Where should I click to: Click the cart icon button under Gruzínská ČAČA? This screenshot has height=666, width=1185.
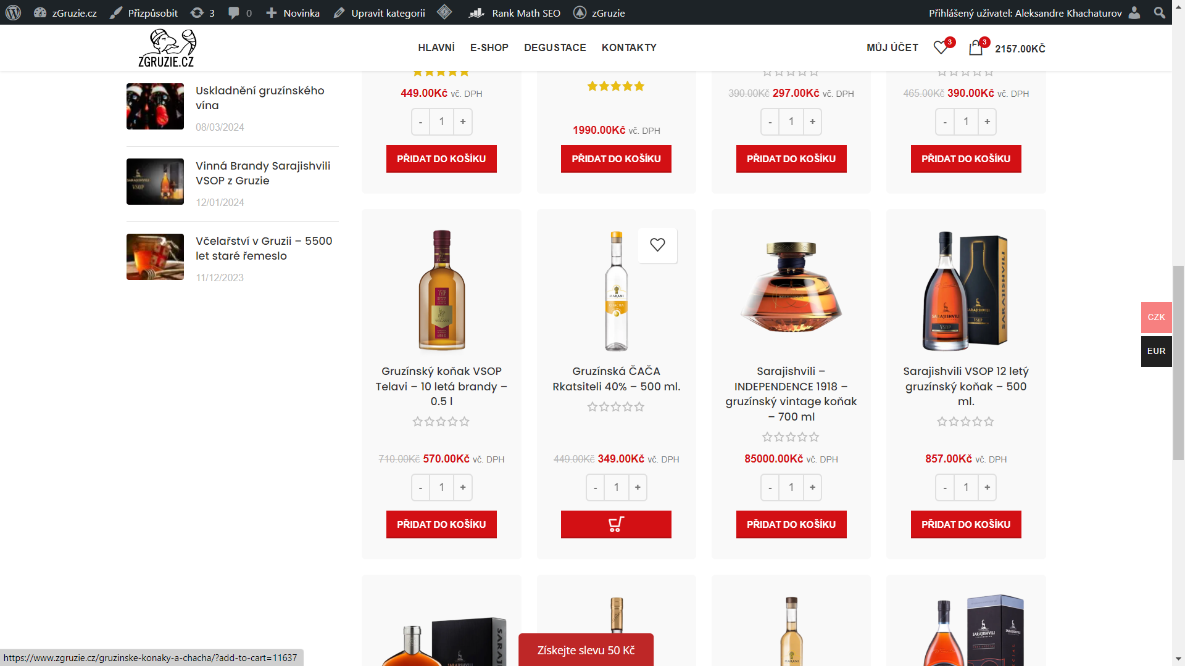[616, 524]
